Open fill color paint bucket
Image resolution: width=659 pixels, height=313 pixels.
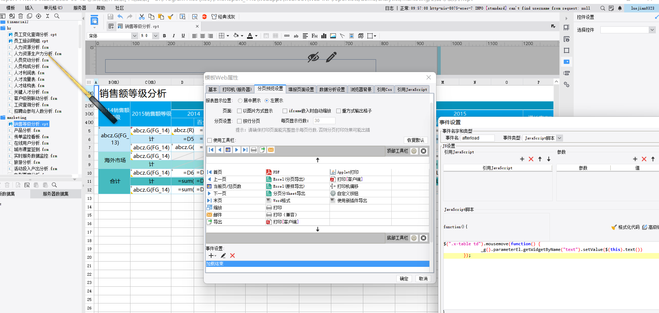[x=236, y=36]
